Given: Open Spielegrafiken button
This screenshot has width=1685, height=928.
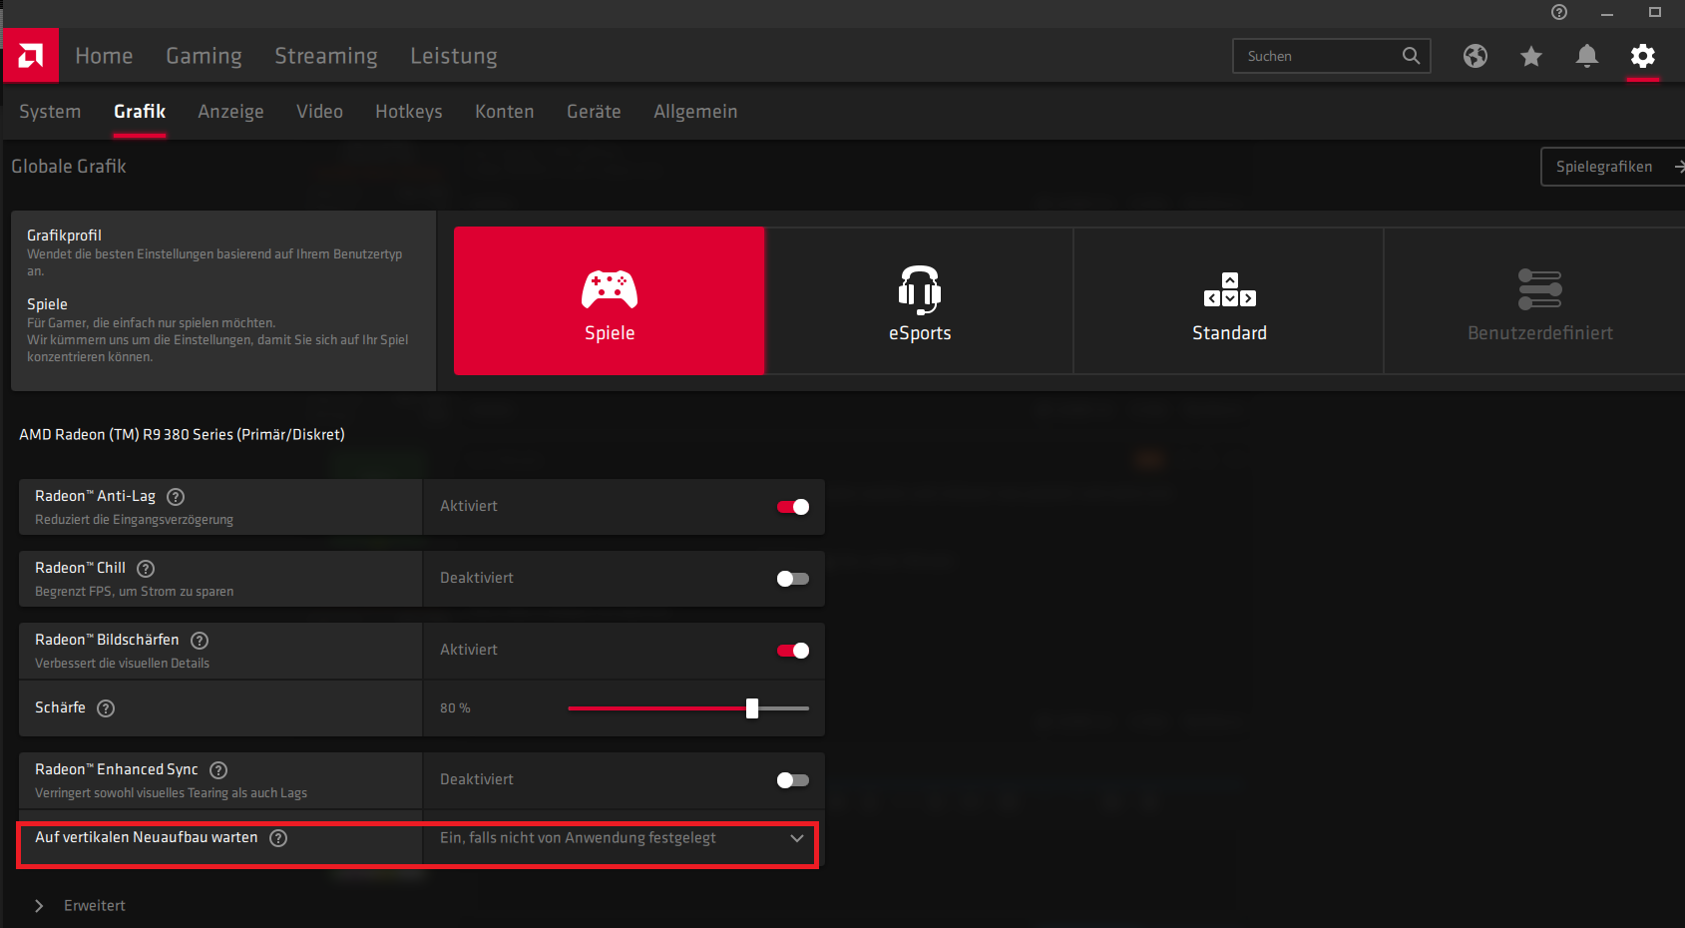Looking at the screenshot, I should click(1613, 167).
